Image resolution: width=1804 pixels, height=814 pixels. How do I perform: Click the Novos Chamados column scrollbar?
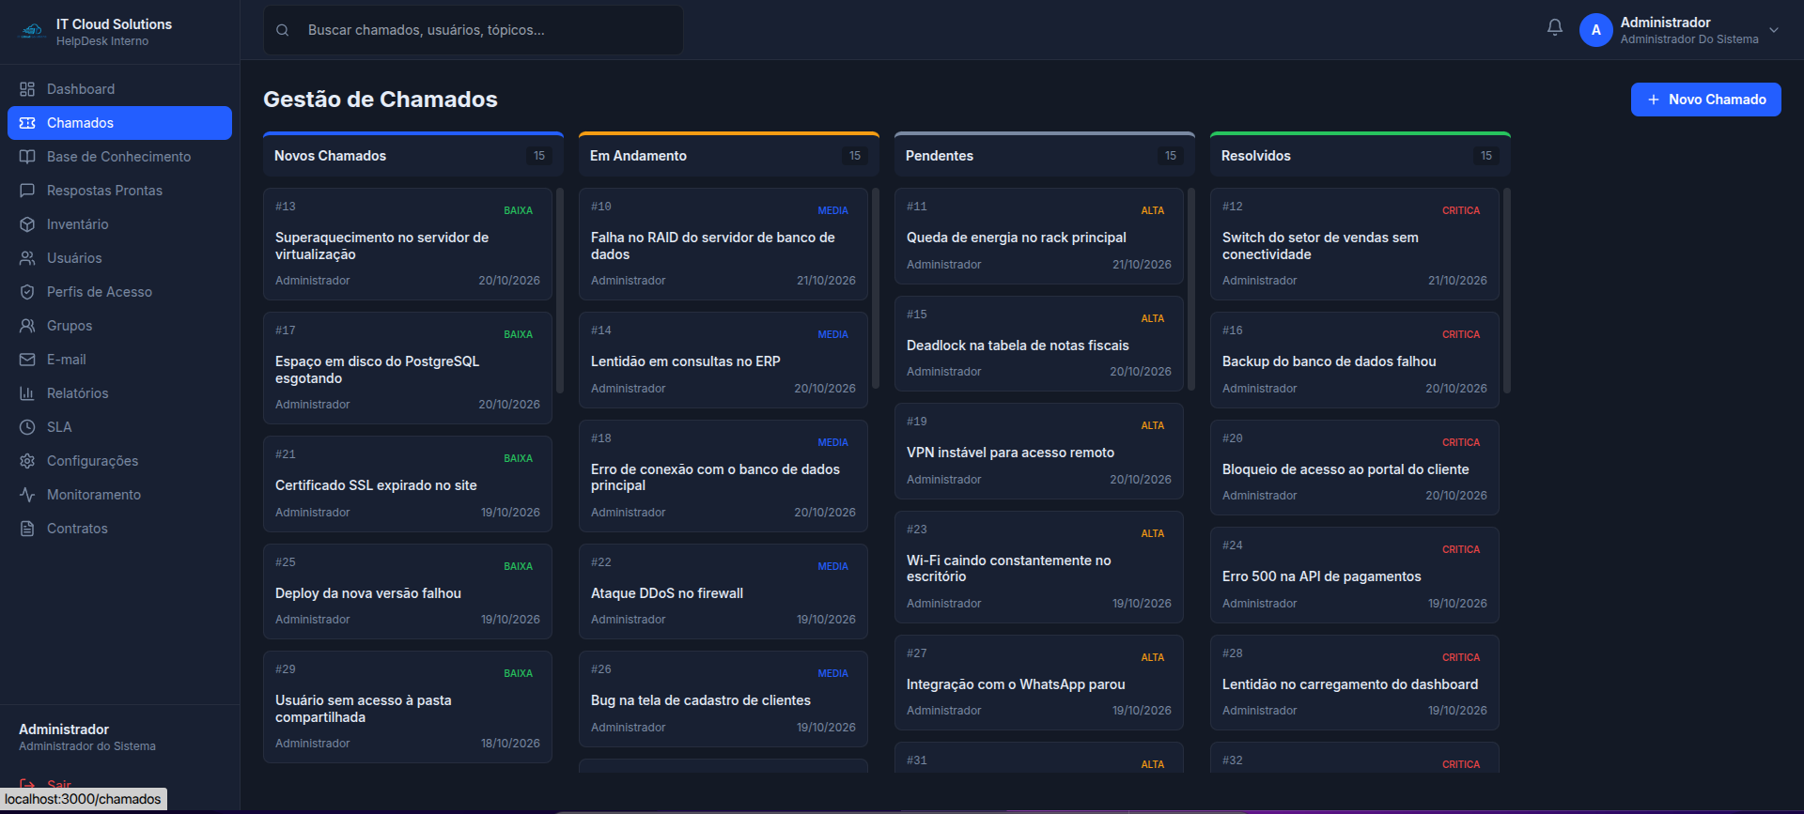coord(560,290)
